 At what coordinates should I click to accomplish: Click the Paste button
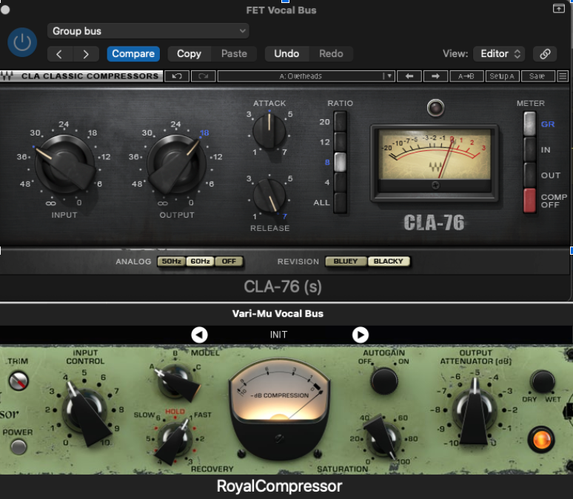coord(234,54)
